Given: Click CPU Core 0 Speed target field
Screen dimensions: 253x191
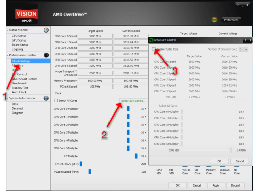Looking at the screenshot, I should tap(95, 36).
